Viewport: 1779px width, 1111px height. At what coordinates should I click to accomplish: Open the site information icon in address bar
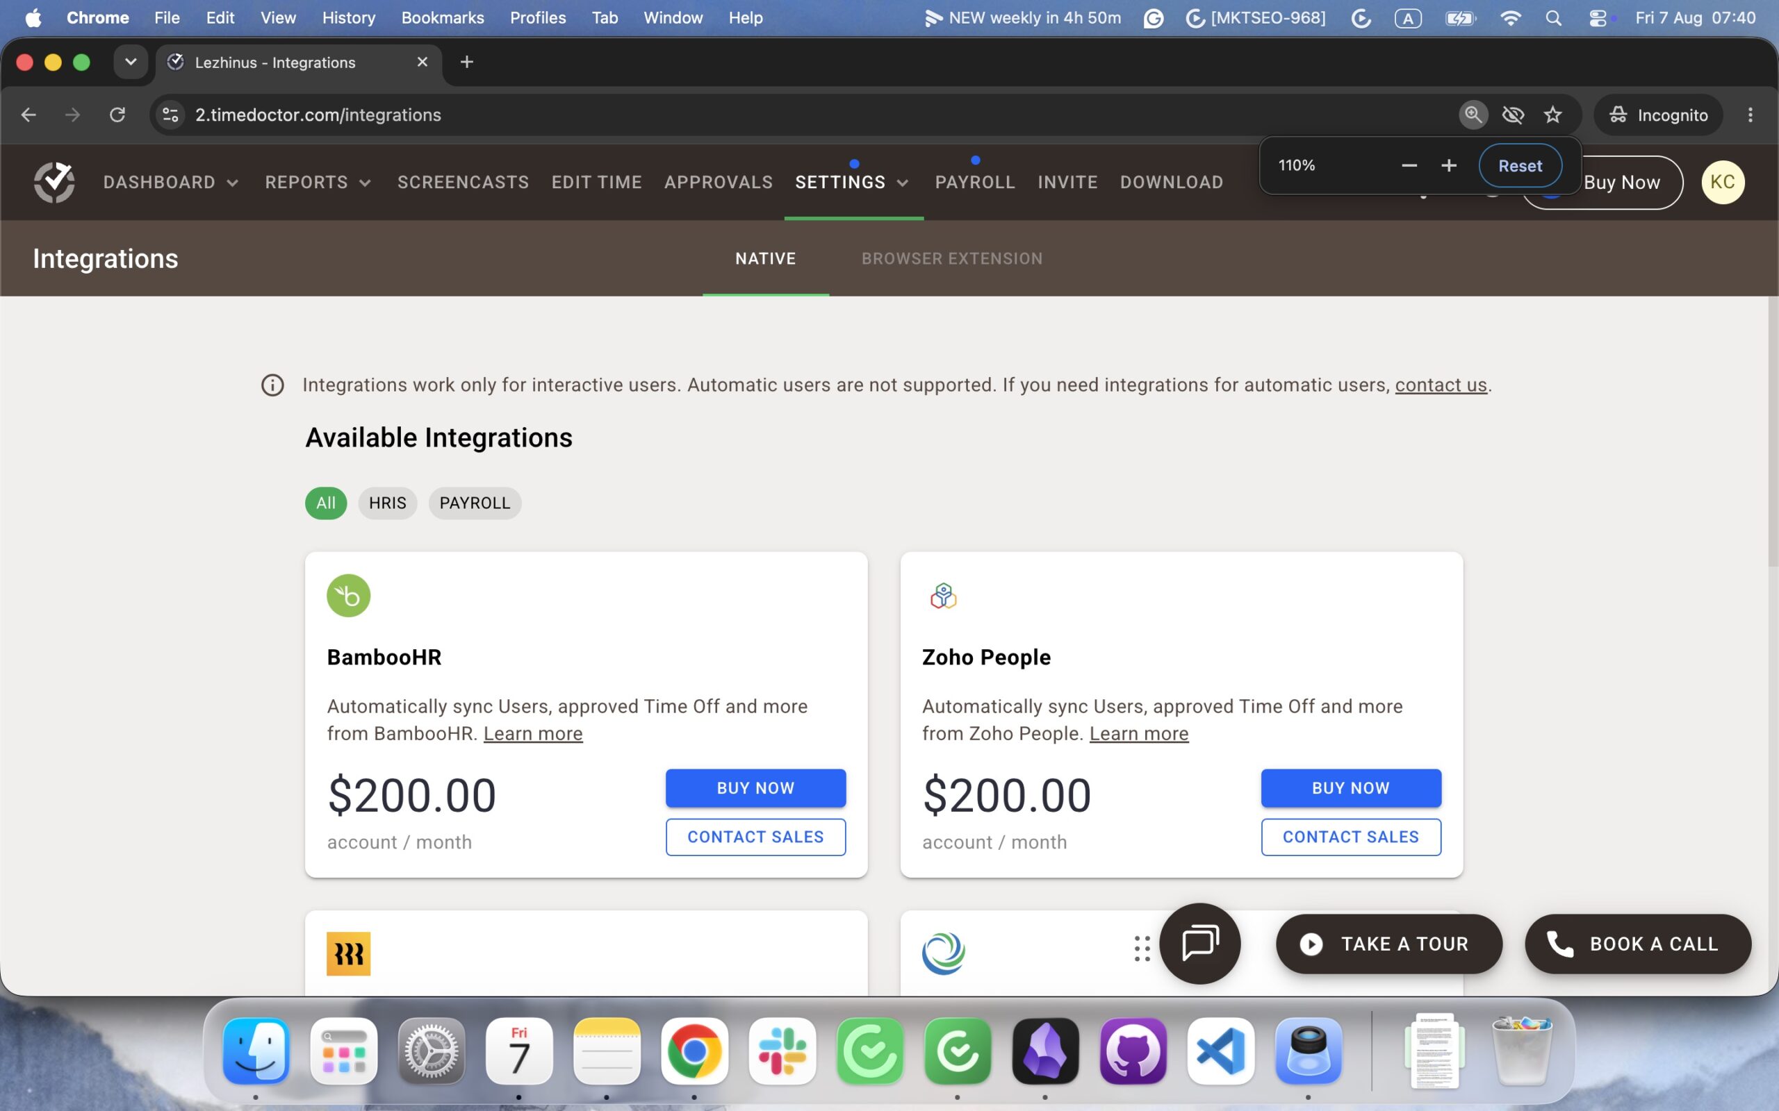(x=170, y=115)
